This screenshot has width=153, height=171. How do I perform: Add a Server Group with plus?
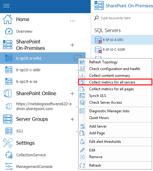tap(72, 119)
